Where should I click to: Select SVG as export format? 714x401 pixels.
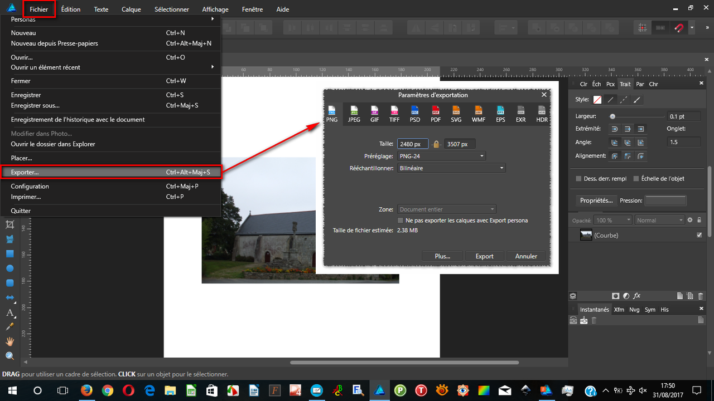coord(456,114)
